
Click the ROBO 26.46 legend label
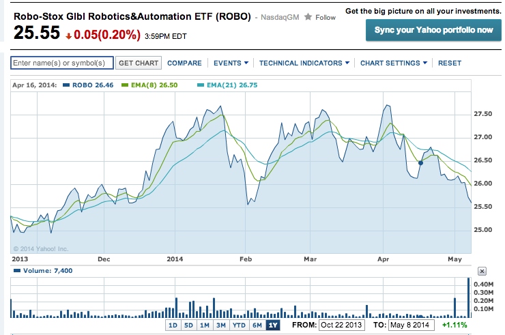click(x=93, y=85)
